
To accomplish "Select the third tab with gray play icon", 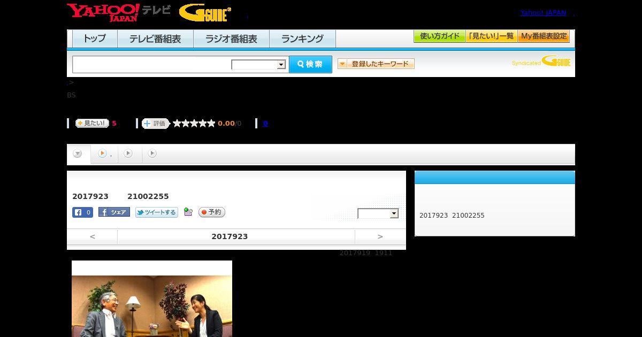I will (x=129, y=154).
